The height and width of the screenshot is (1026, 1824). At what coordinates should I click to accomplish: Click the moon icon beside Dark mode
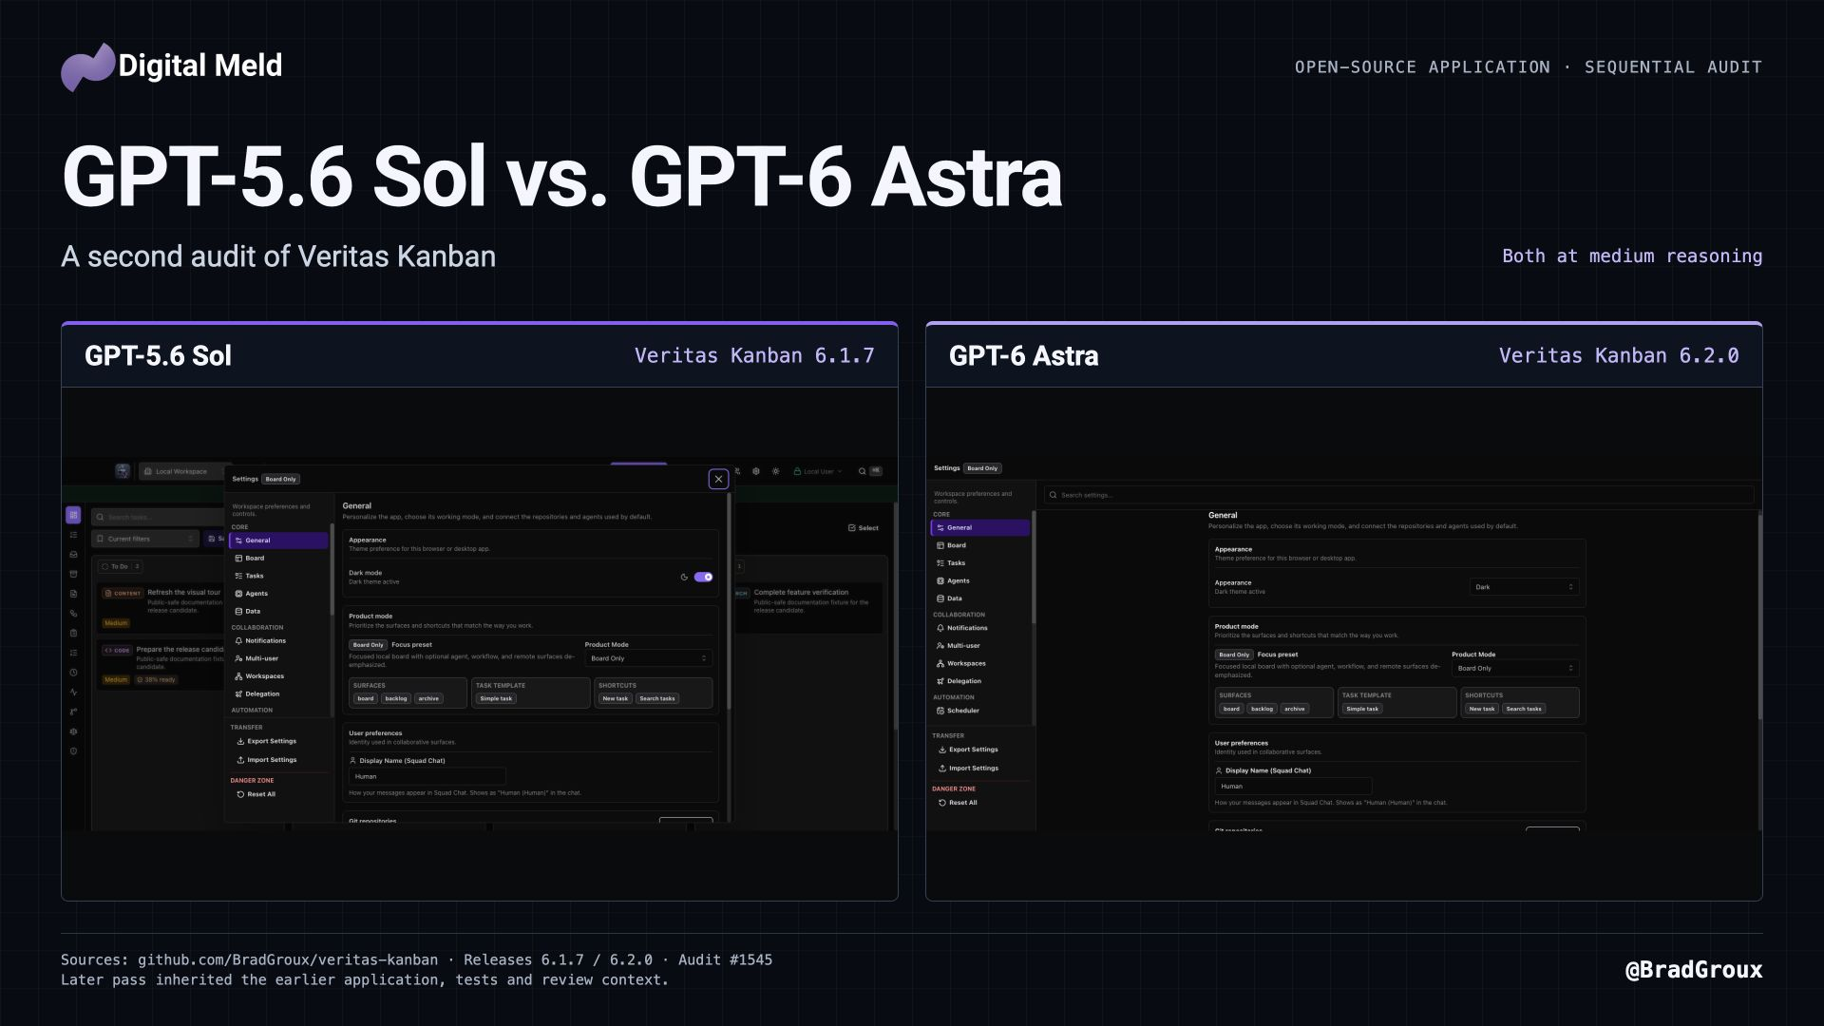[684, 577]
